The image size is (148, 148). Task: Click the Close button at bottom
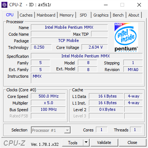pyautogui.click(x=132, y=142)
